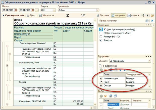Uncheck the Номенклатура grouping row checkbox

click(x=101, y=78)
